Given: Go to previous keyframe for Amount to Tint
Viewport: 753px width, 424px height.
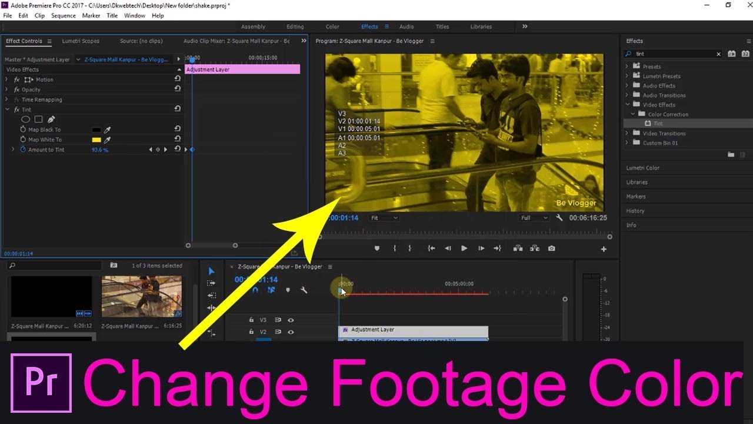Looking at the screenshot, I should coord(151,150).
